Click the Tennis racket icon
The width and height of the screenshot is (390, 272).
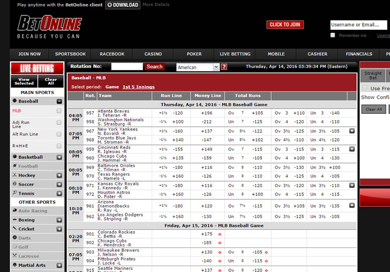14,193
